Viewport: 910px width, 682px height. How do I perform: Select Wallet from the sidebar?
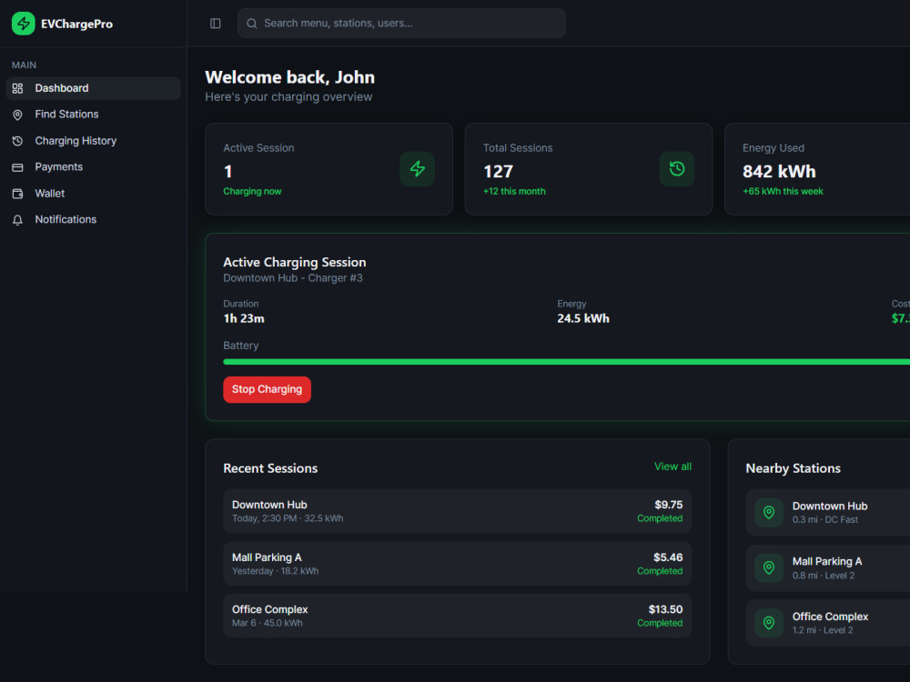click(x=94, y=194)
